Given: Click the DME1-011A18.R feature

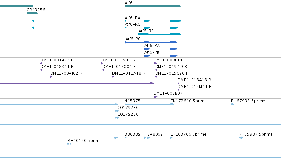Looking at the screenshot, I should pyautogui.click(x=113, y=77).
